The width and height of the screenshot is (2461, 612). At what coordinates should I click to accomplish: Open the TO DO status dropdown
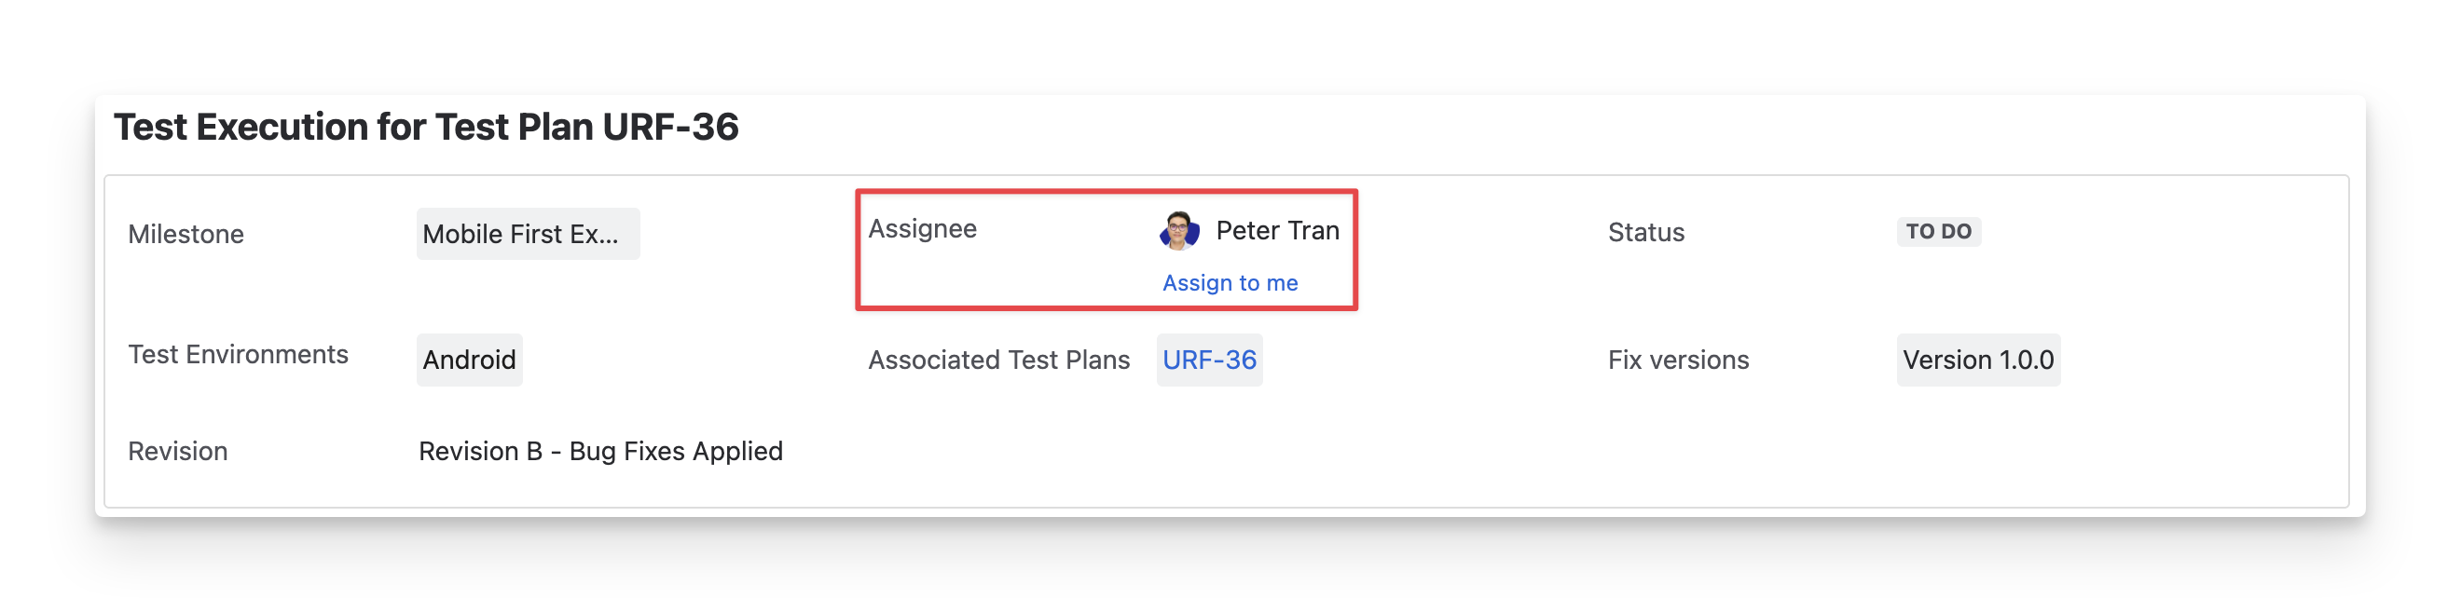1937,232
